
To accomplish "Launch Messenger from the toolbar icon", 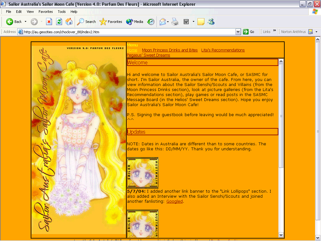I will [211, 22].
